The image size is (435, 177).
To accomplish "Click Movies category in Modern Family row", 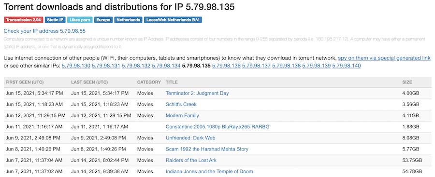I will point(145,115).
